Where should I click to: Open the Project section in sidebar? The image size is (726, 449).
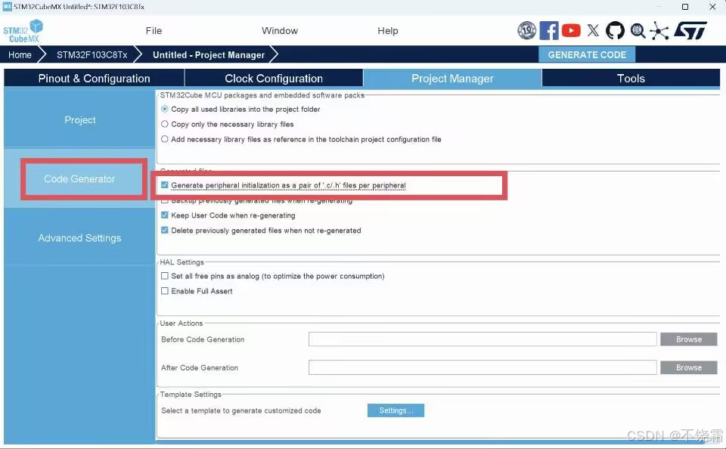(x=79, y=119)
